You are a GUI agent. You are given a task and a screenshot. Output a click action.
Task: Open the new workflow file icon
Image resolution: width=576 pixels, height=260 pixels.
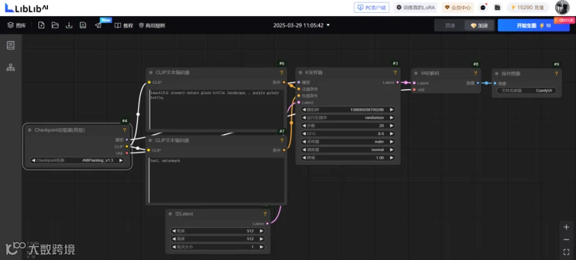pyautogui.click(x=41, y=26)
